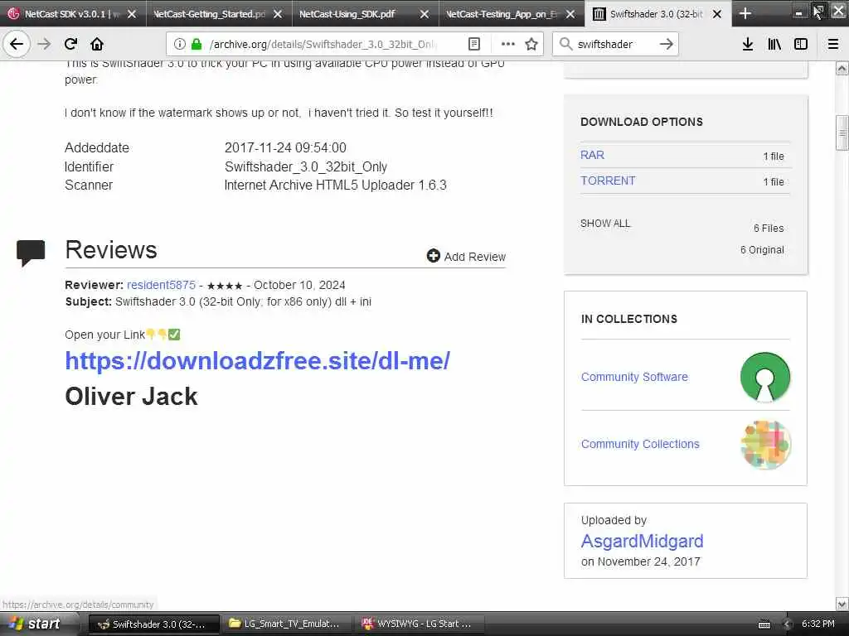Close the NetCast-Testing_App tab
The width and height of the screenshot is (849, 636).
(x=570, y=14)
